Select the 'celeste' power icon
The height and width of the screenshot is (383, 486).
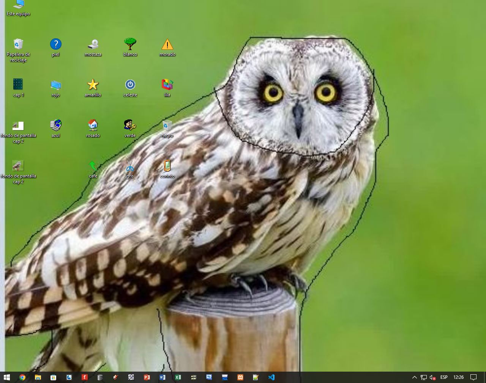tap(130, 85)
